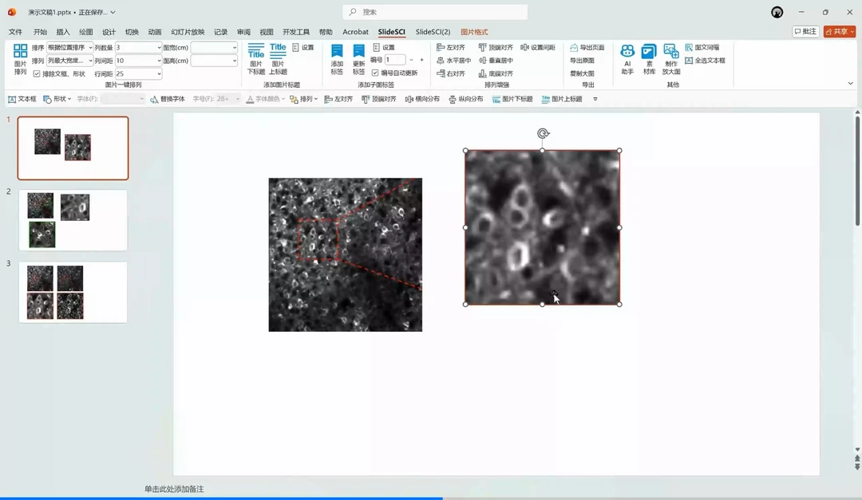Screen dimensions: 862x500
Task: Add caption below image with 图片下标题 ribbon button
Action: pyautogui.click(x=256, y=59)
